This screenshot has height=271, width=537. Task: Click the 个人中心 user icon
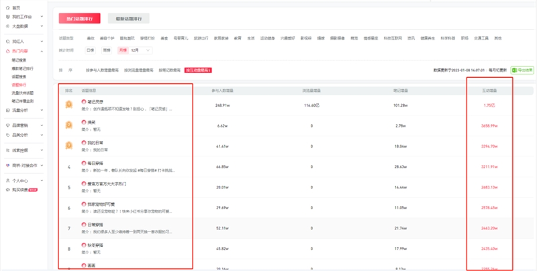click(7, 180)
